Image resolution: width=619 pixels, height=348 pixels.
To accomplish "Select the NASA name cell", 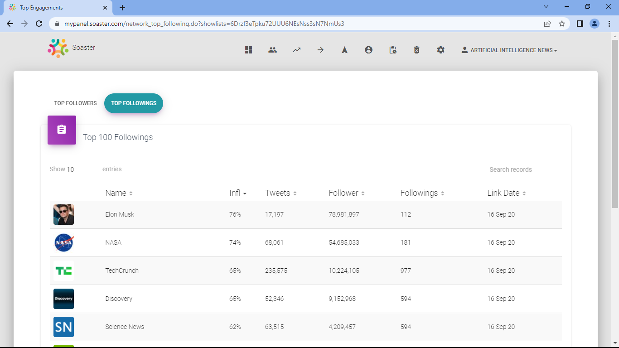I will click(113, 242).
